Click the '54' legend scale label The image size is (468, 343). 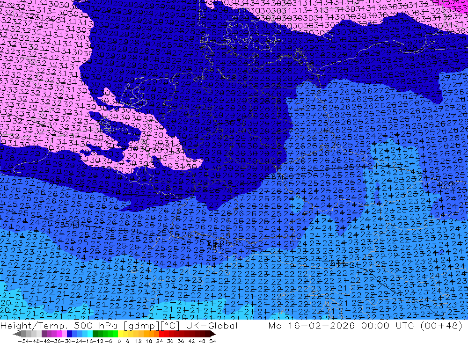[x=212, y=341]
